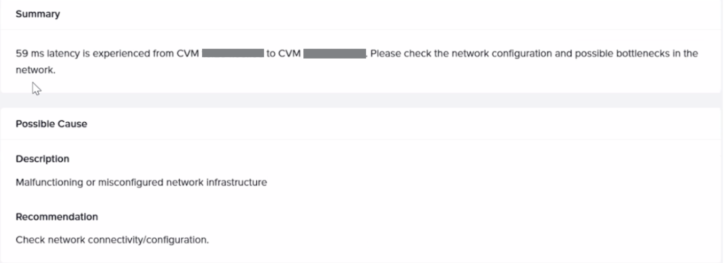The height and width of the screenshot is (263, 724).
Task: Click the first redacted CVM address block
Action: point(233,54)
